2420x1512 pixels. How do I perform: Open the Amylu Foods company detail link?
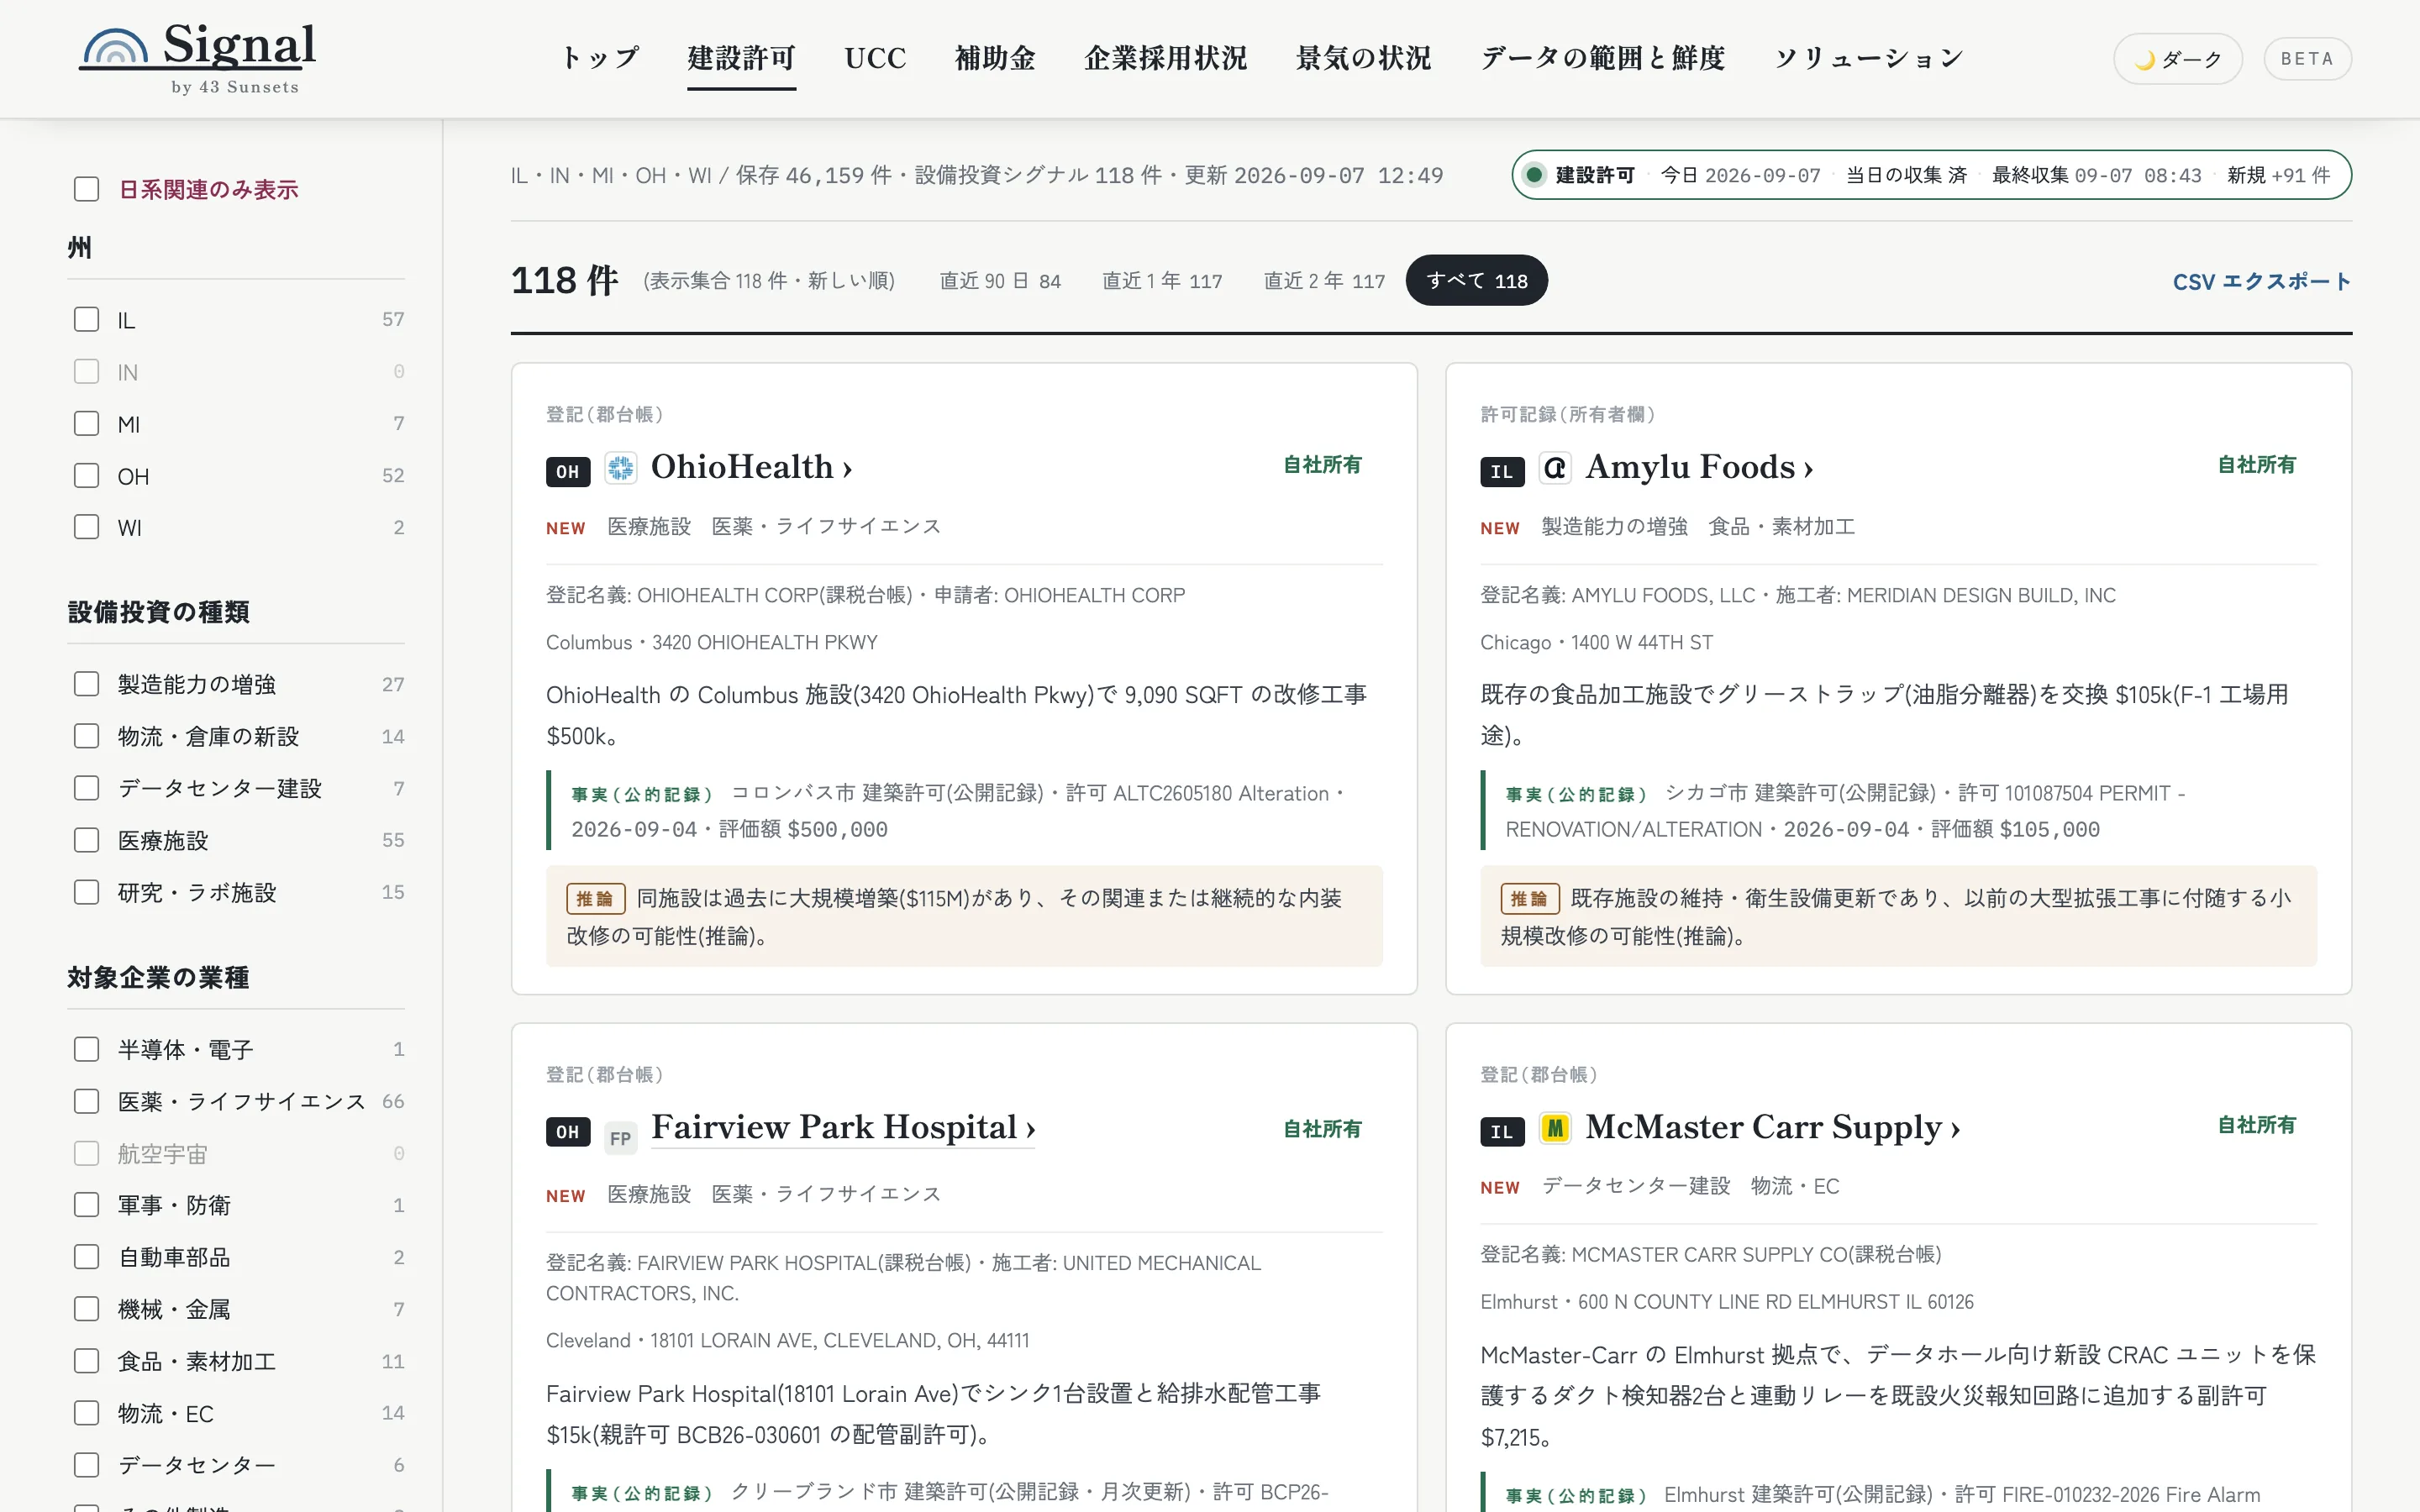(1699, 467)
